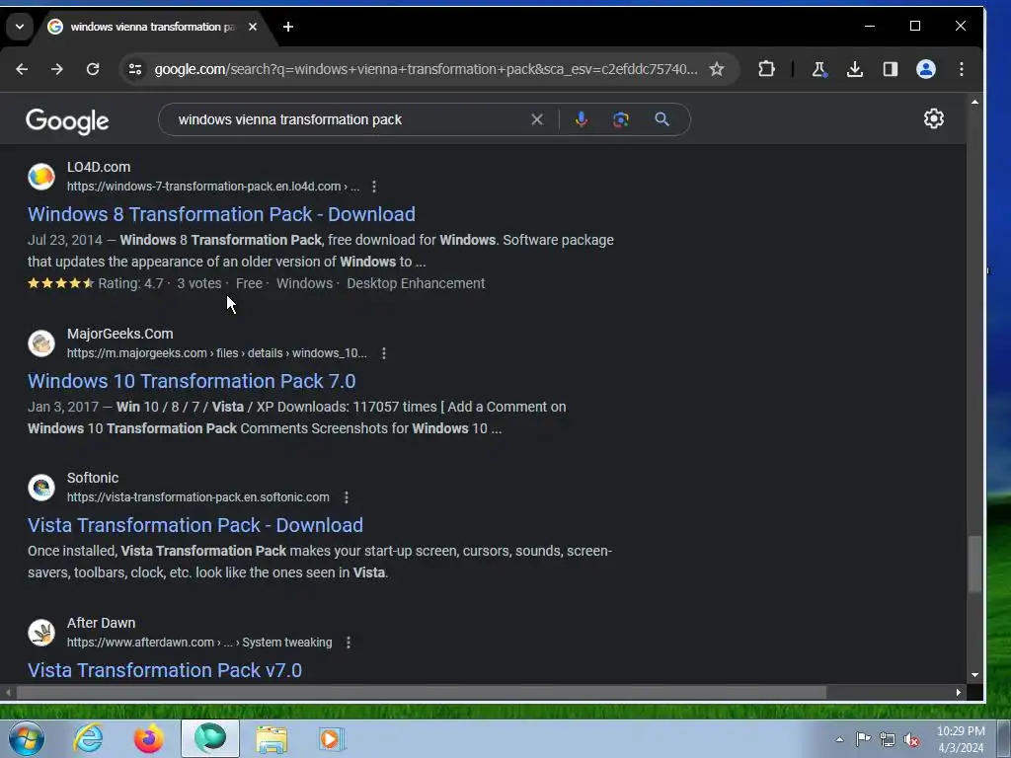Clear the search box with X

point(537,119)
